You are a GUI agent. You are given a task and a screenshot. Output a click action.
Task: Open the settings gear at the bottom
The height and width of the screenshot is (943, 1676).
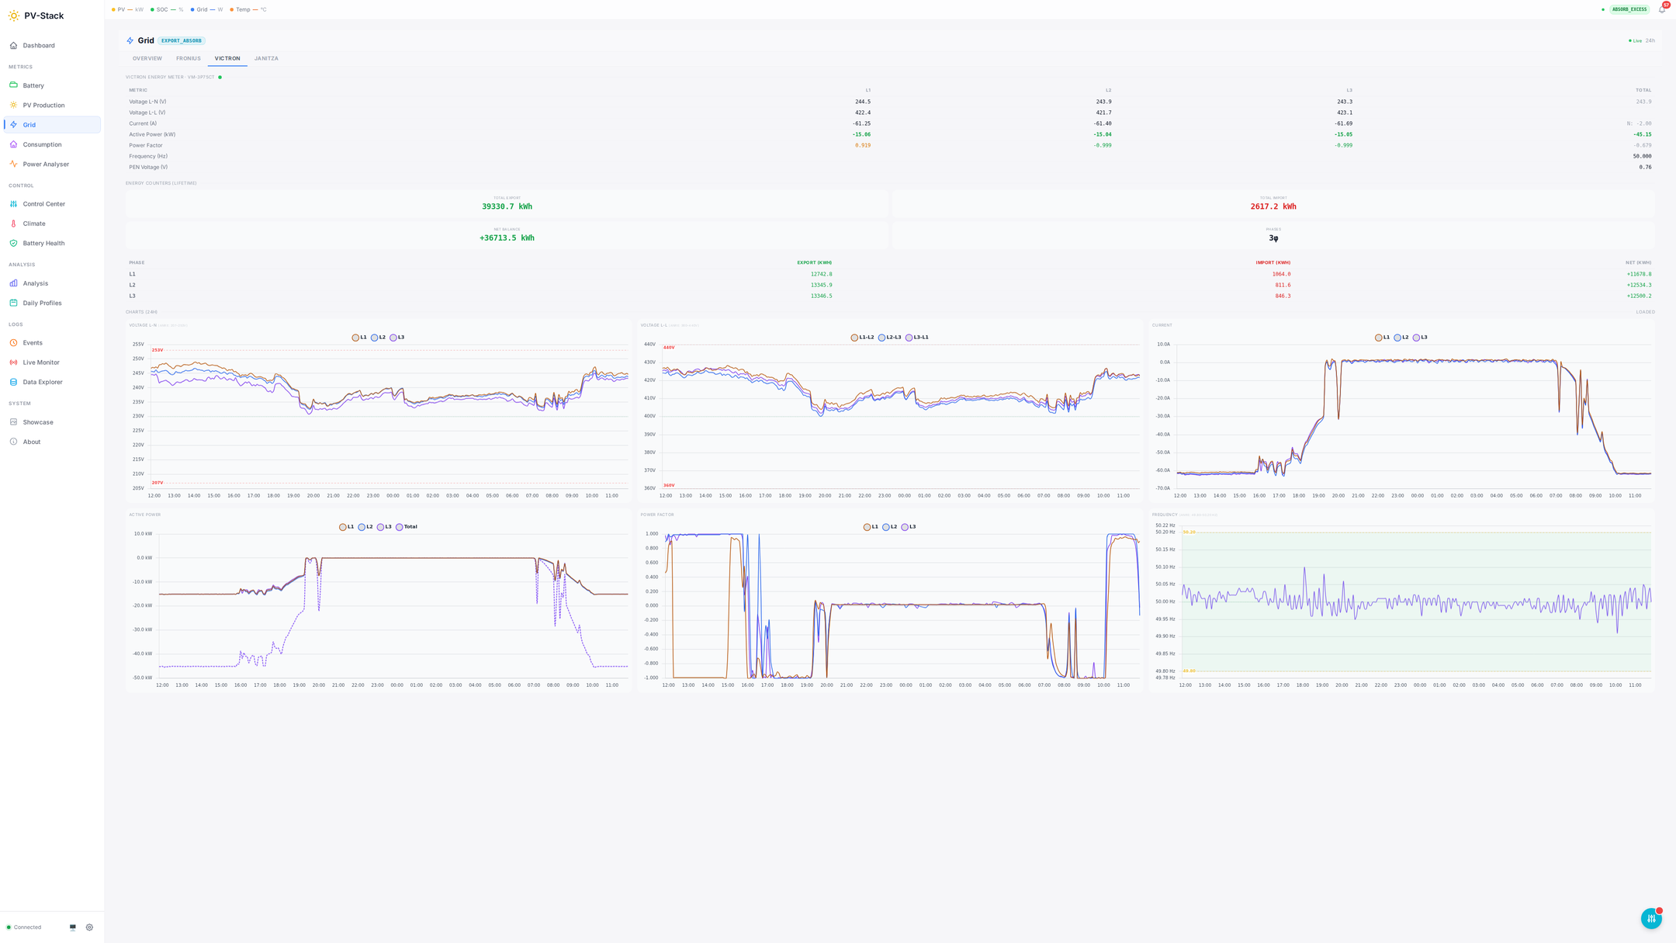pos(89,927)
